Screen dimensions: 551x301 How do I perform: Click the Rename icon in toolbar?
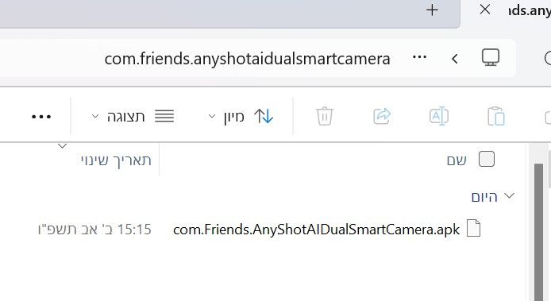(438, 116)
